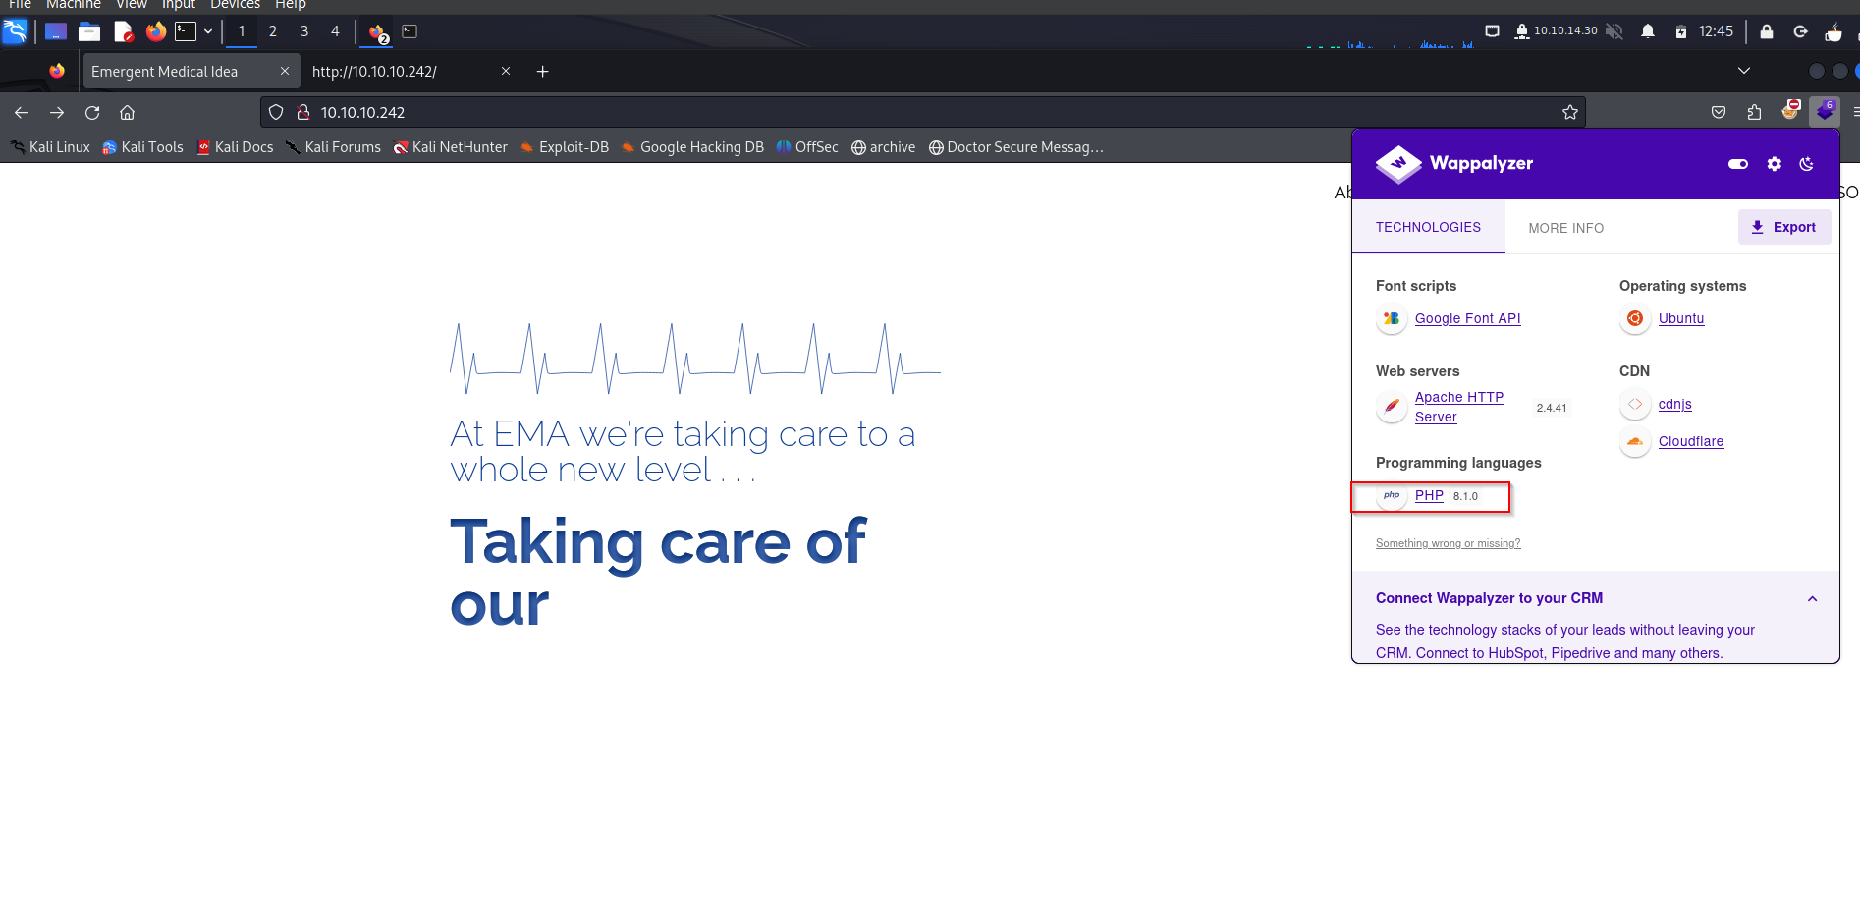Go to Firefox home page

pos(128,112)
